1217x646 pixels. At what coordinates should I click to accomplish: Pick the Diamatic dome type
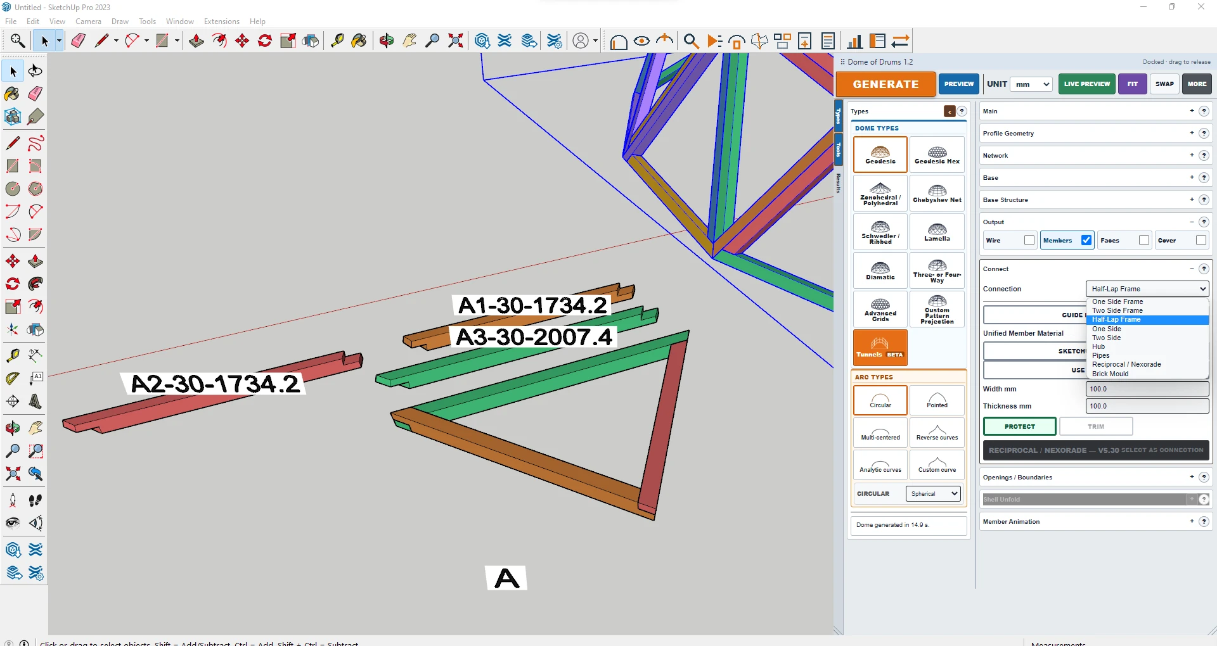[x=880, y=270]
